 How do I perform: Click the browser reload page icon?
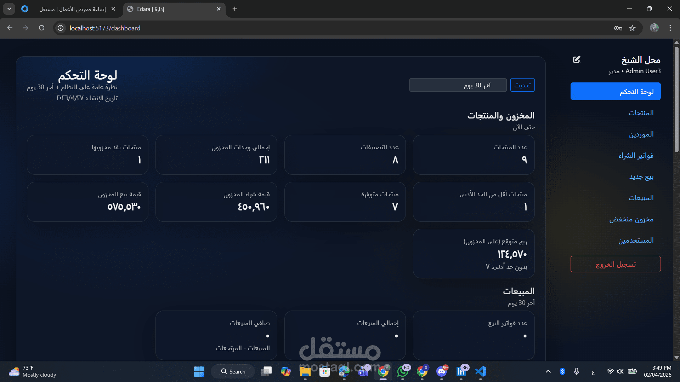pos(42,28)
